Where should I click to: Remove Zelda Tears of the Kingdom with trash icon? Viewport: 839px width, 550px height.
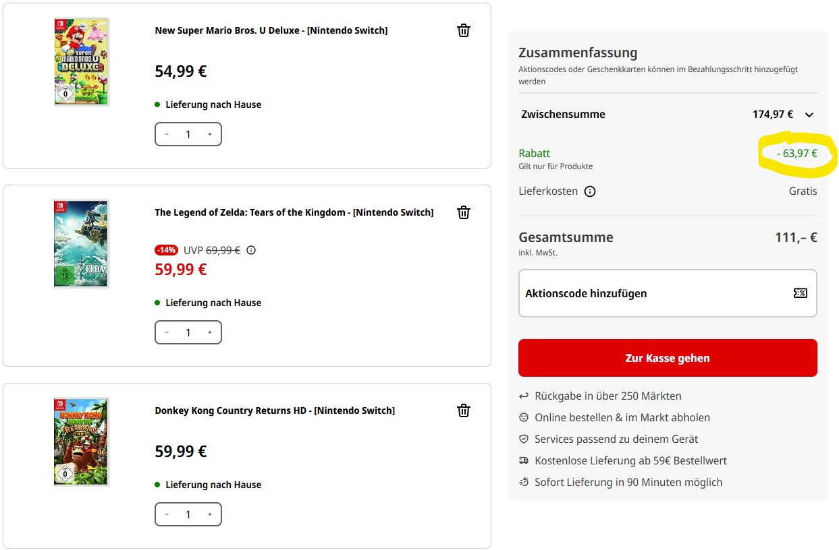click(x=464, y=212)
